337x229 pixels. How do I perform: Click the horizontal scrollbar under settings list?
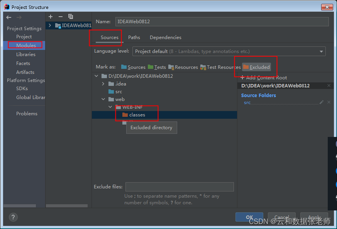pyautogui.click(x=20, y=206)
